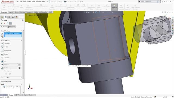Expand the Mechanical Mates section
The image size is (174, 98).
(21, 81)
